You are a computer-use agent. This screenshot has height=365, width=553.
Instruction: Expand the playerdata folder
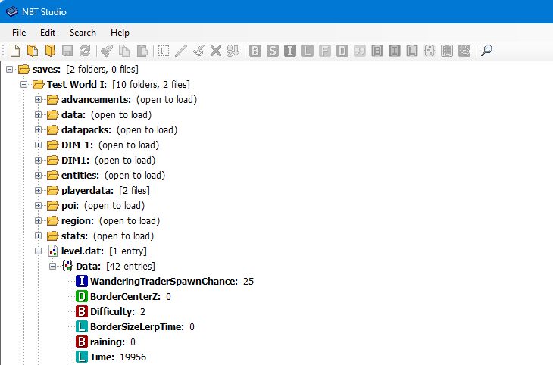click(x=39, y=191)
